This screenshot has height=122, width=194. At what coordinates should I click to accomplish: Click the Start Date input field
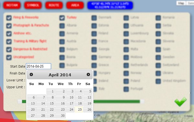[x=38, y=66]
